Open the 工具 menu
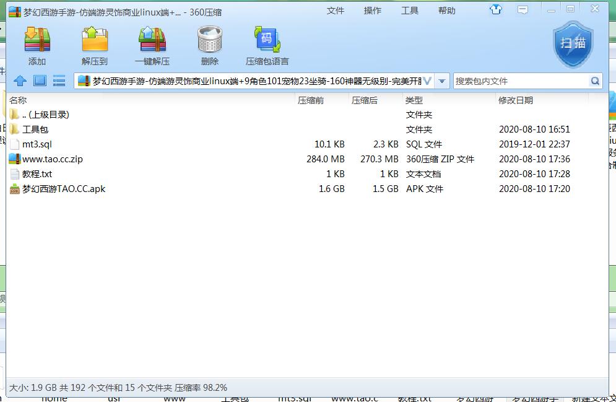 coord(410,11)
